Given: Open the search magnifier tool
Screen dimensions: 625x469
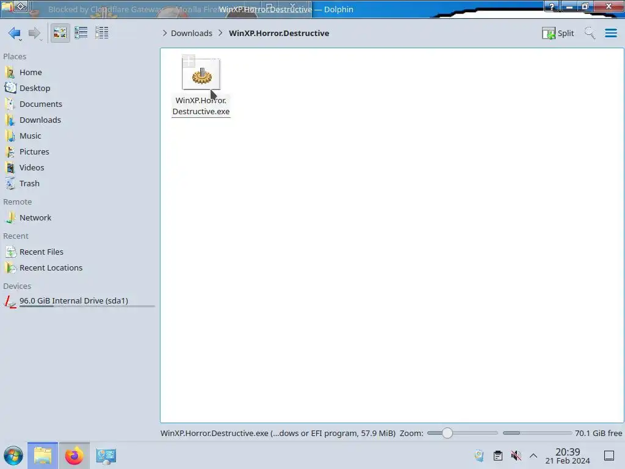Looking at the screenshot, I should (590, 33).
